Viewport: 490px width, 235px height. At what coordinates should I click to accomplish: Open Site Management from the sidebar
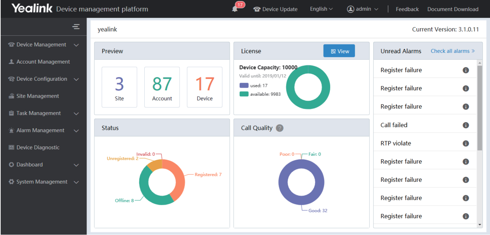tap(38, 96)
